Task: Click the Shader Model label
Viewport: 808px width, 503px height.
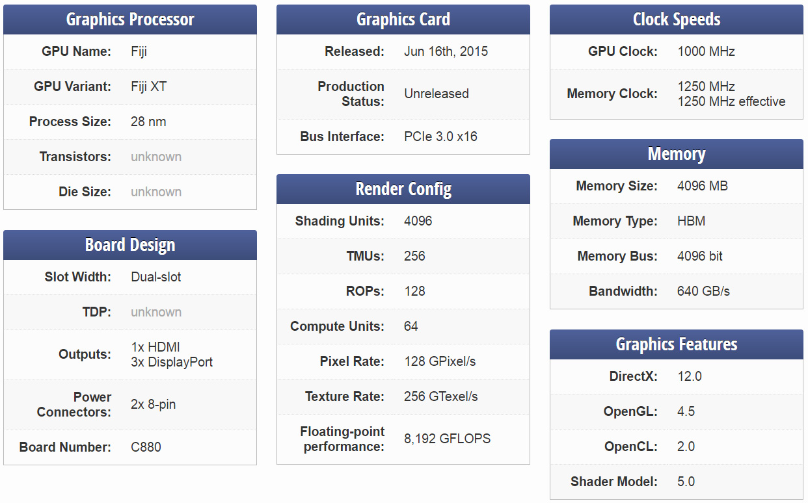Action: 613,482
